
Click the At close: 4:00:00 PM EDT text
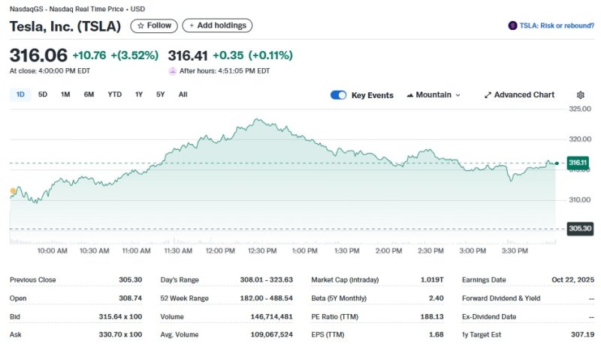pos(50,71)
